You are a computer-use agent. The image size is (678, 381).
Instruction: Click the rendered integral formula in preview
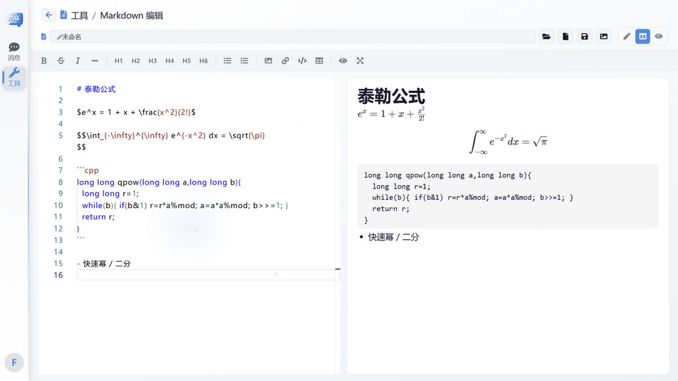[508, 141]
